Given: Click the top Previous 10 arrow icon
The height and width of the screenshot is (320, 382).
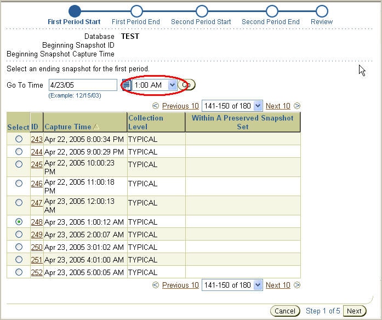Looking at the screenshot, I should coord(156,106).
